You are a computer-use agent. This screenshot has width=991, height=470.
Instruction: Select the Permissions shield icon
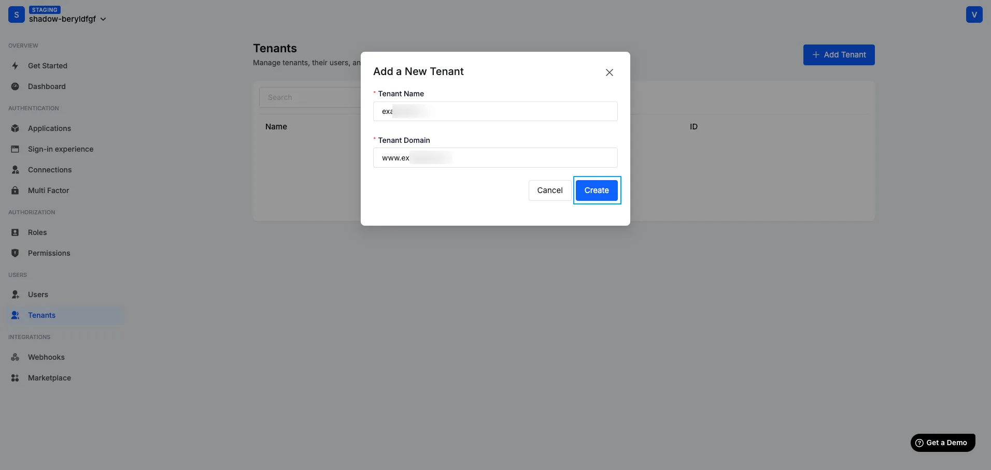pyautogui.click(x=15, y=253)
